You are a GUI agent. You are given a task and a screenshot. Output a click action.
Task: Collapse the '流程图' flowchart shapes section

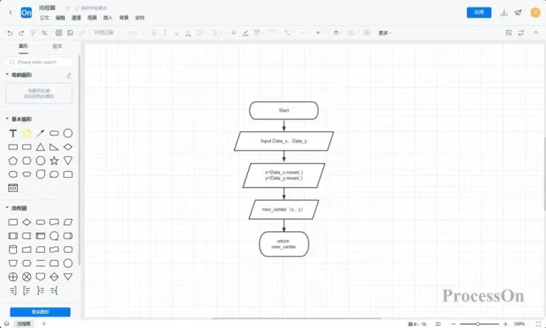tap(7, 208)
